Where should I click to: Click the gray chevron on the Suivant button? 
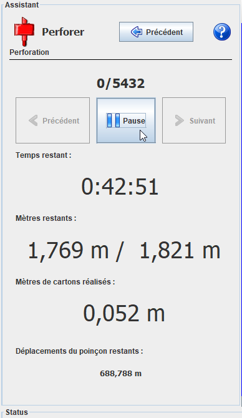[180, 120]
